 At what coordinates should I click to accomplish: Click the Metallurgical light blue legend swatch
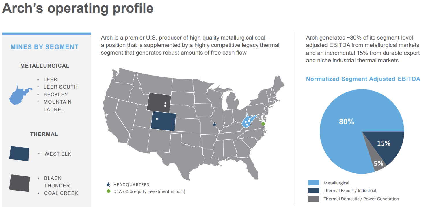point(314,183)
